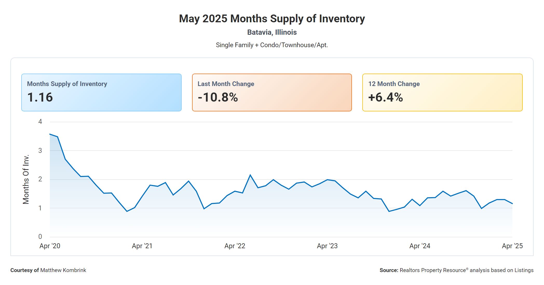Click the Batavia, Illinois subtitle
This screenshot has height=285, width=544.
click(272, 32)
